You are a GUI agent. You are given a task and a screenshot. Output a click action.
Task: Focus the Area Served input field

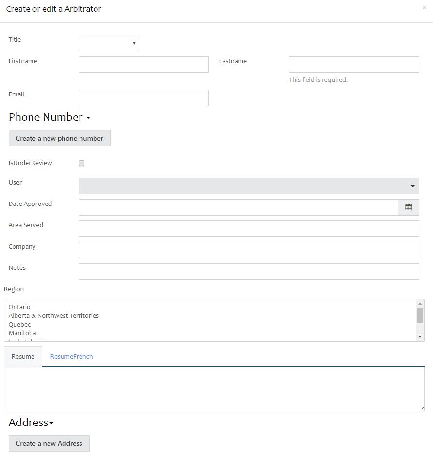(249, 229)
